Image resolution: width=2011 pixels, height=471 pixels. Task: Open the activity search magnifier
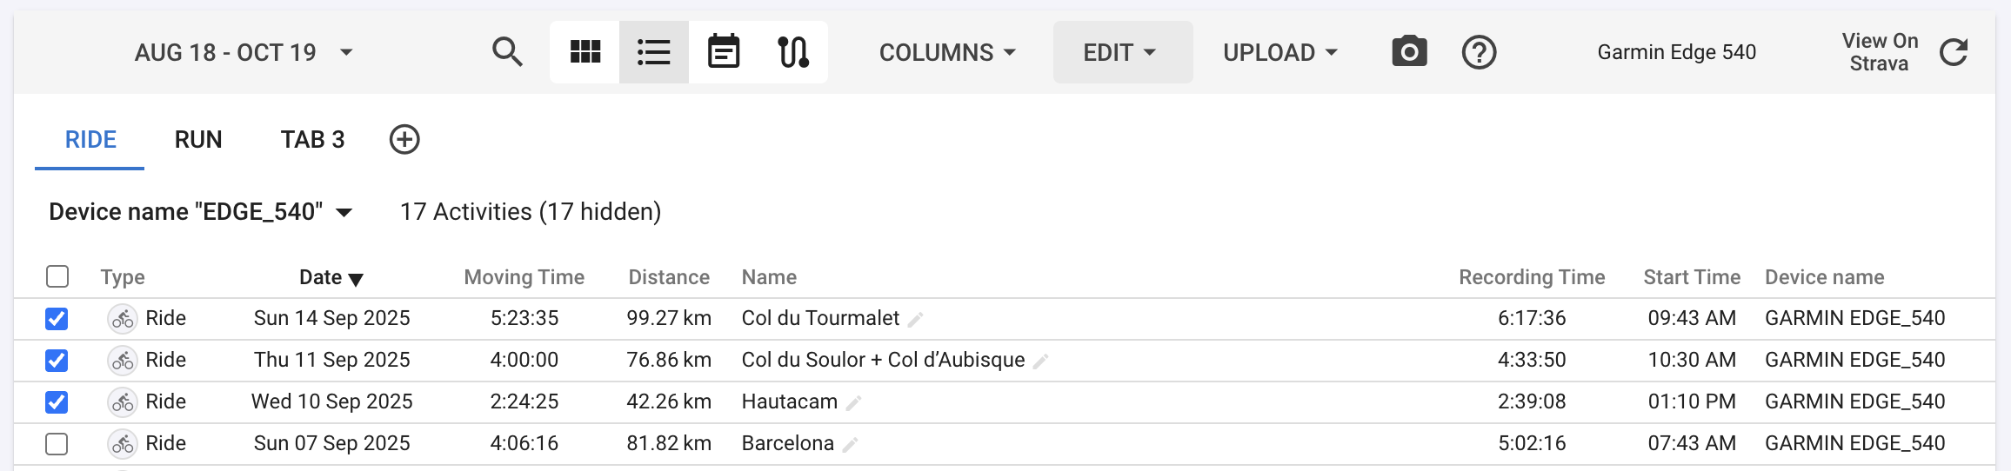pyautogui.click(x=507, y=52)
